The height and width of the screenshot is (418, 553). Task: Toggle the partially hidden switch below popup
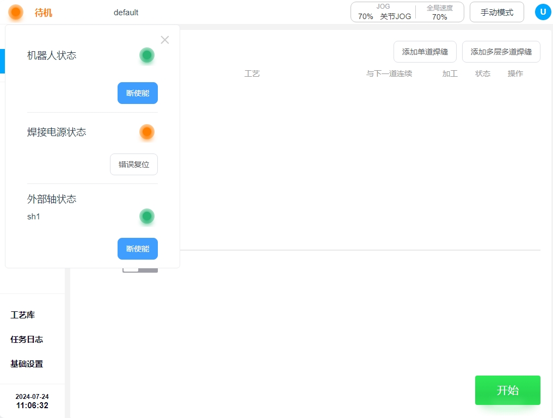[140, 269]
